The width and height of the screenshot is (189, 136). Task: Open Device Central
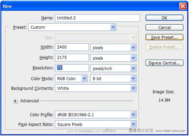(164, 63)
